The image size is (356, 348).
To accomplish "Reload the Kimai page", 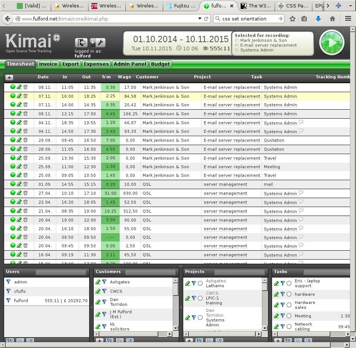I will click(x=206, y=19).
